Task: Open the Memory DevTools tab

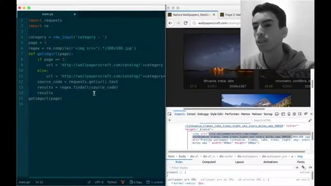Action: 246,114
